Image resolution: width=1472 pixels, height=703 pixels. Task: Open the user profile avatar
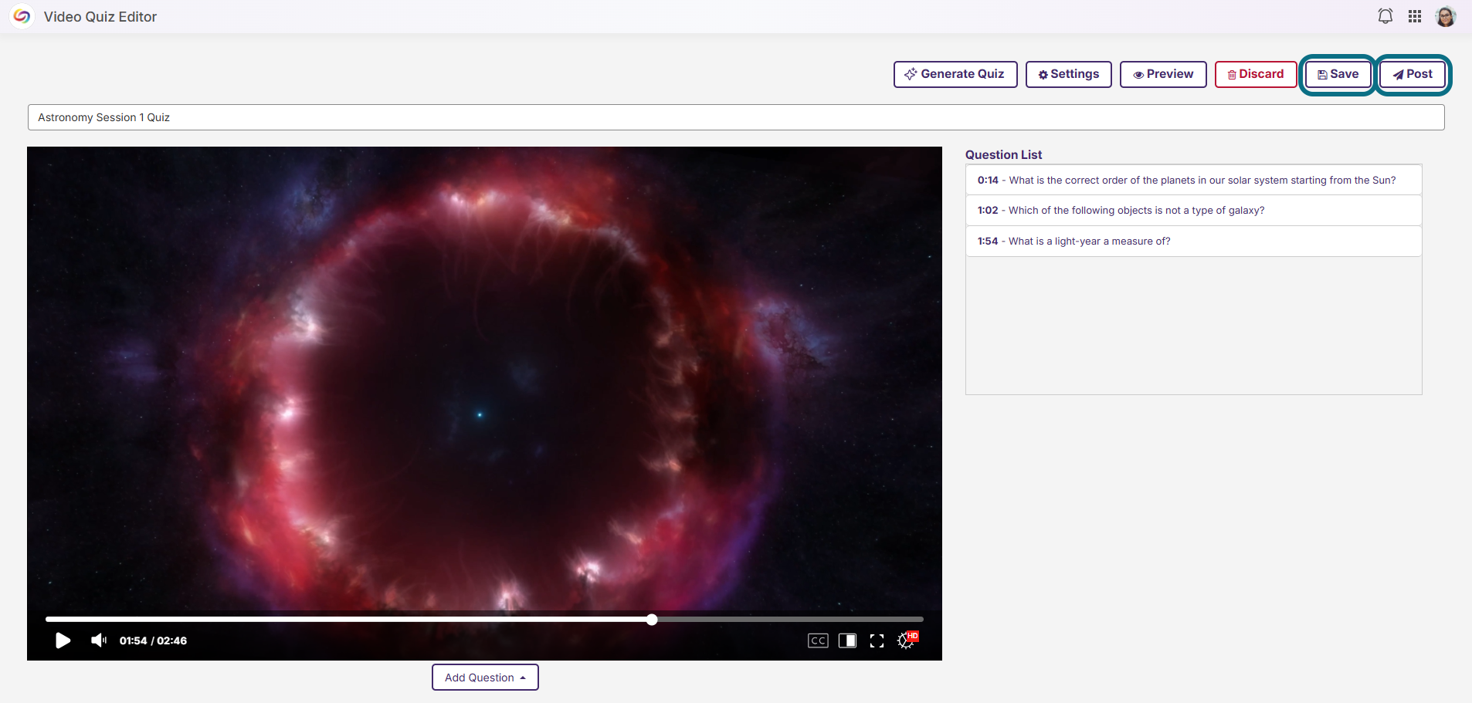(x=1446, y=16)
